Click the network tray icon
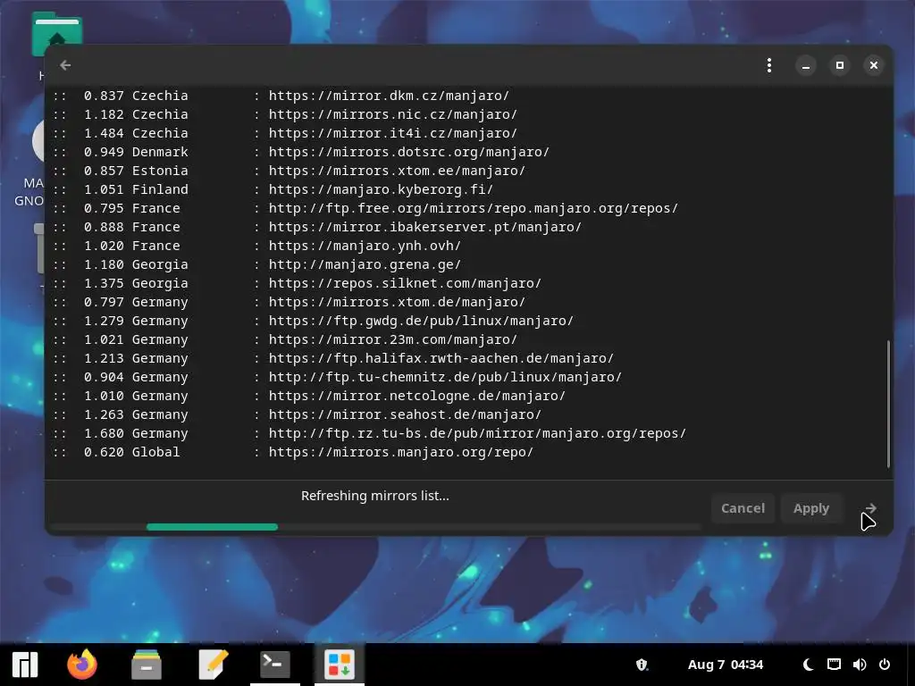Screen dimensions: 915x686 834,665
